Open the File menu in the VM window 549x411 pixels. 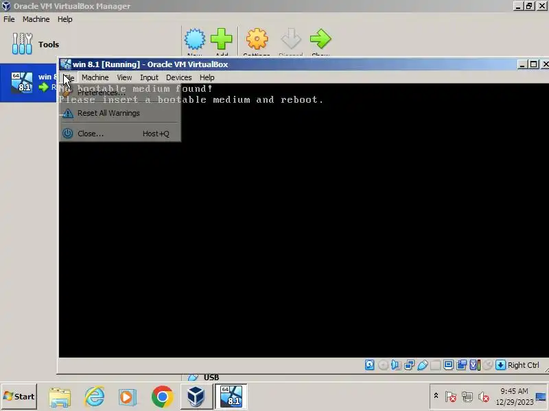coord(69,77)
